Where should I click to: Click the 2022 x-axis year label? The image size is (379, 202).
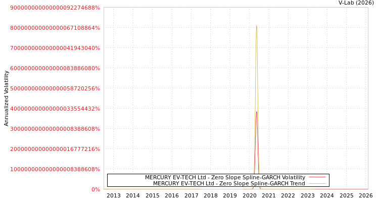tap(288, 195)
